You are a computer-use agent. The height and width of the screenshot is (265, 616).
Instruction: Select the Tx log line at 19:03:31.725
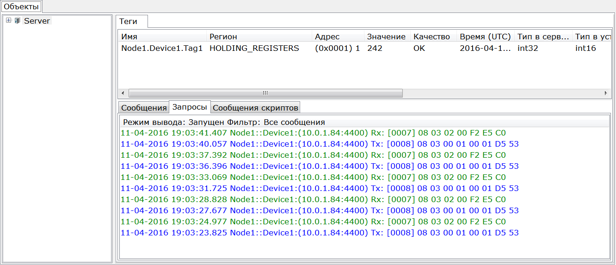320,188
